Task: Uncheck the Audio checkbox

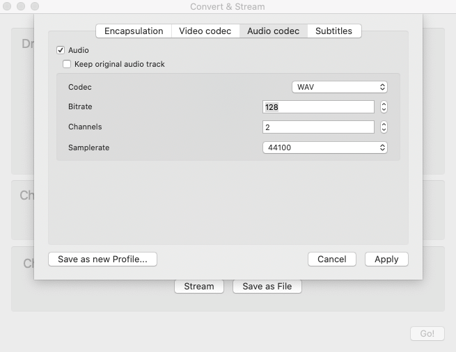Action: (x=61, y=50)
